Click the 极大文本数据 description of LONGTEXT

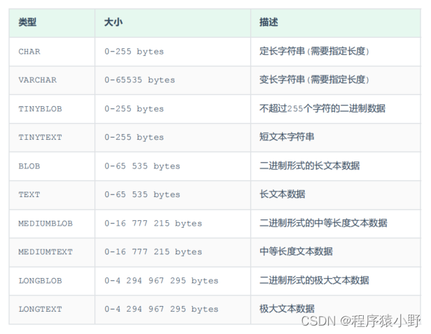287,309
